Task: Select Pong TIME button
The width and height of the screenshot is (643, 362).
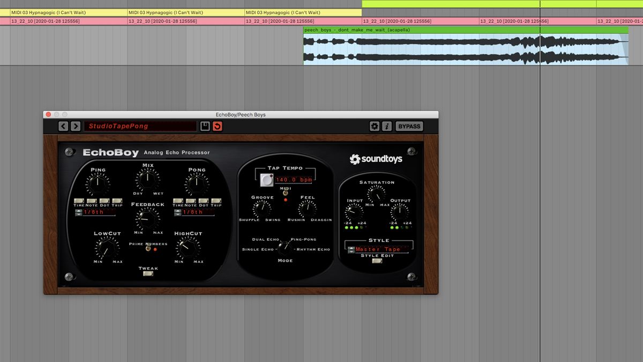Action: (x=178, y=201)
